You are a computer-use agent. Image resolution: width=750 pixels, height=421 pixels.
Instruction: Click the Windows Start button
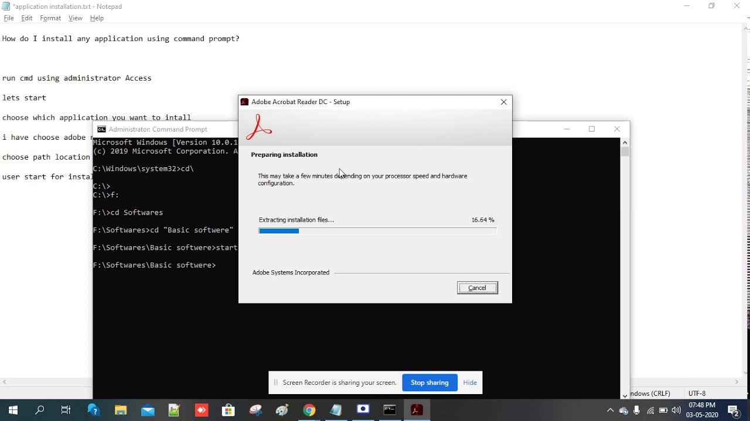(13, 410)
